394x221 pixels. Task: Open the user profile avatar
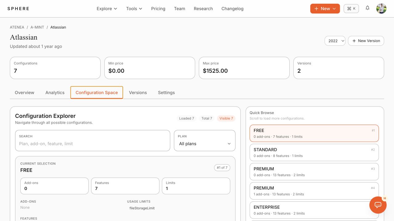(x=381, y=9)
